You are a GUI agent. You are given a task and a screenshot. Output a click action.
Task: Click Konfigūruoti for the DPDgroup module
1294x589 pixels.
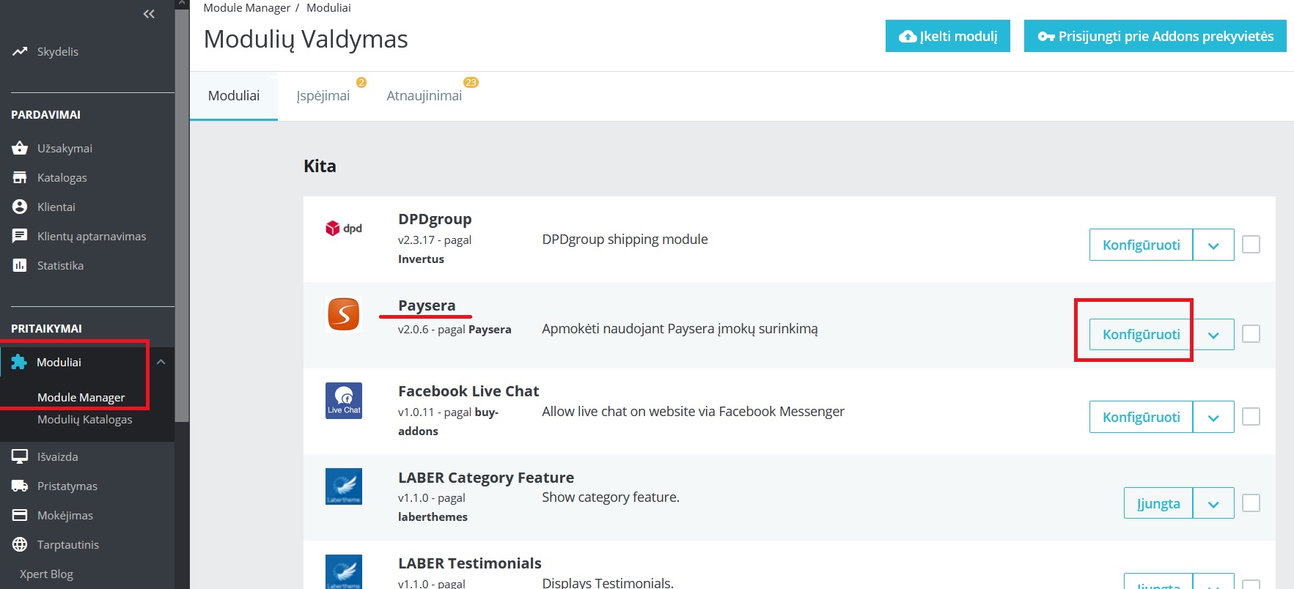click(1142, 245)
